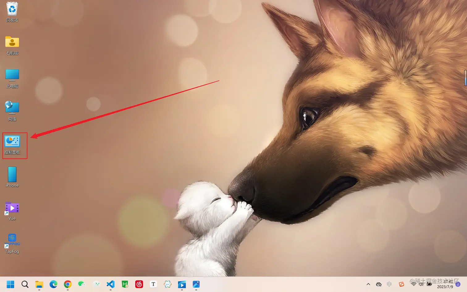Open Google Chrome from the taskbar

(68, 284)
